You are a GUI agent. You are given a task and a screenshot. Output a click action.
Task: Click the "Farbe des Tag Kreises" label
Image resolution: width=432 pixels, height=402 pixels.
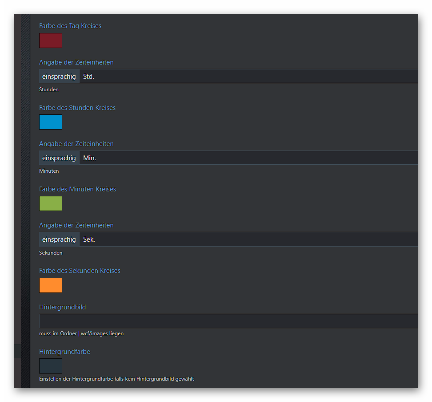(70, 26)
